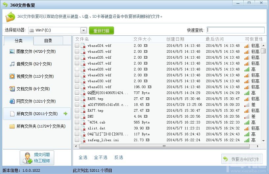This screenshot has width=269, height=174.
Task: Click the image files category icon
Action: click(x=12, y=51)
